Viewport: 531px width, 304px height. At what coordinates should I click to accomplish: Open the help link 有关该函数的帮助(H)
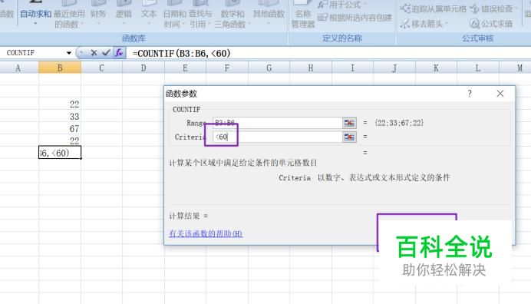pyautogui.click(x=206, y=233)
